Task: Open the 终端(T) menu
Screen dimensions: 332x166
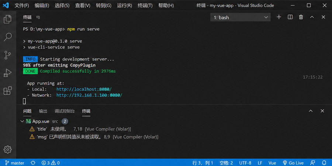Action: tap(145, 6)
